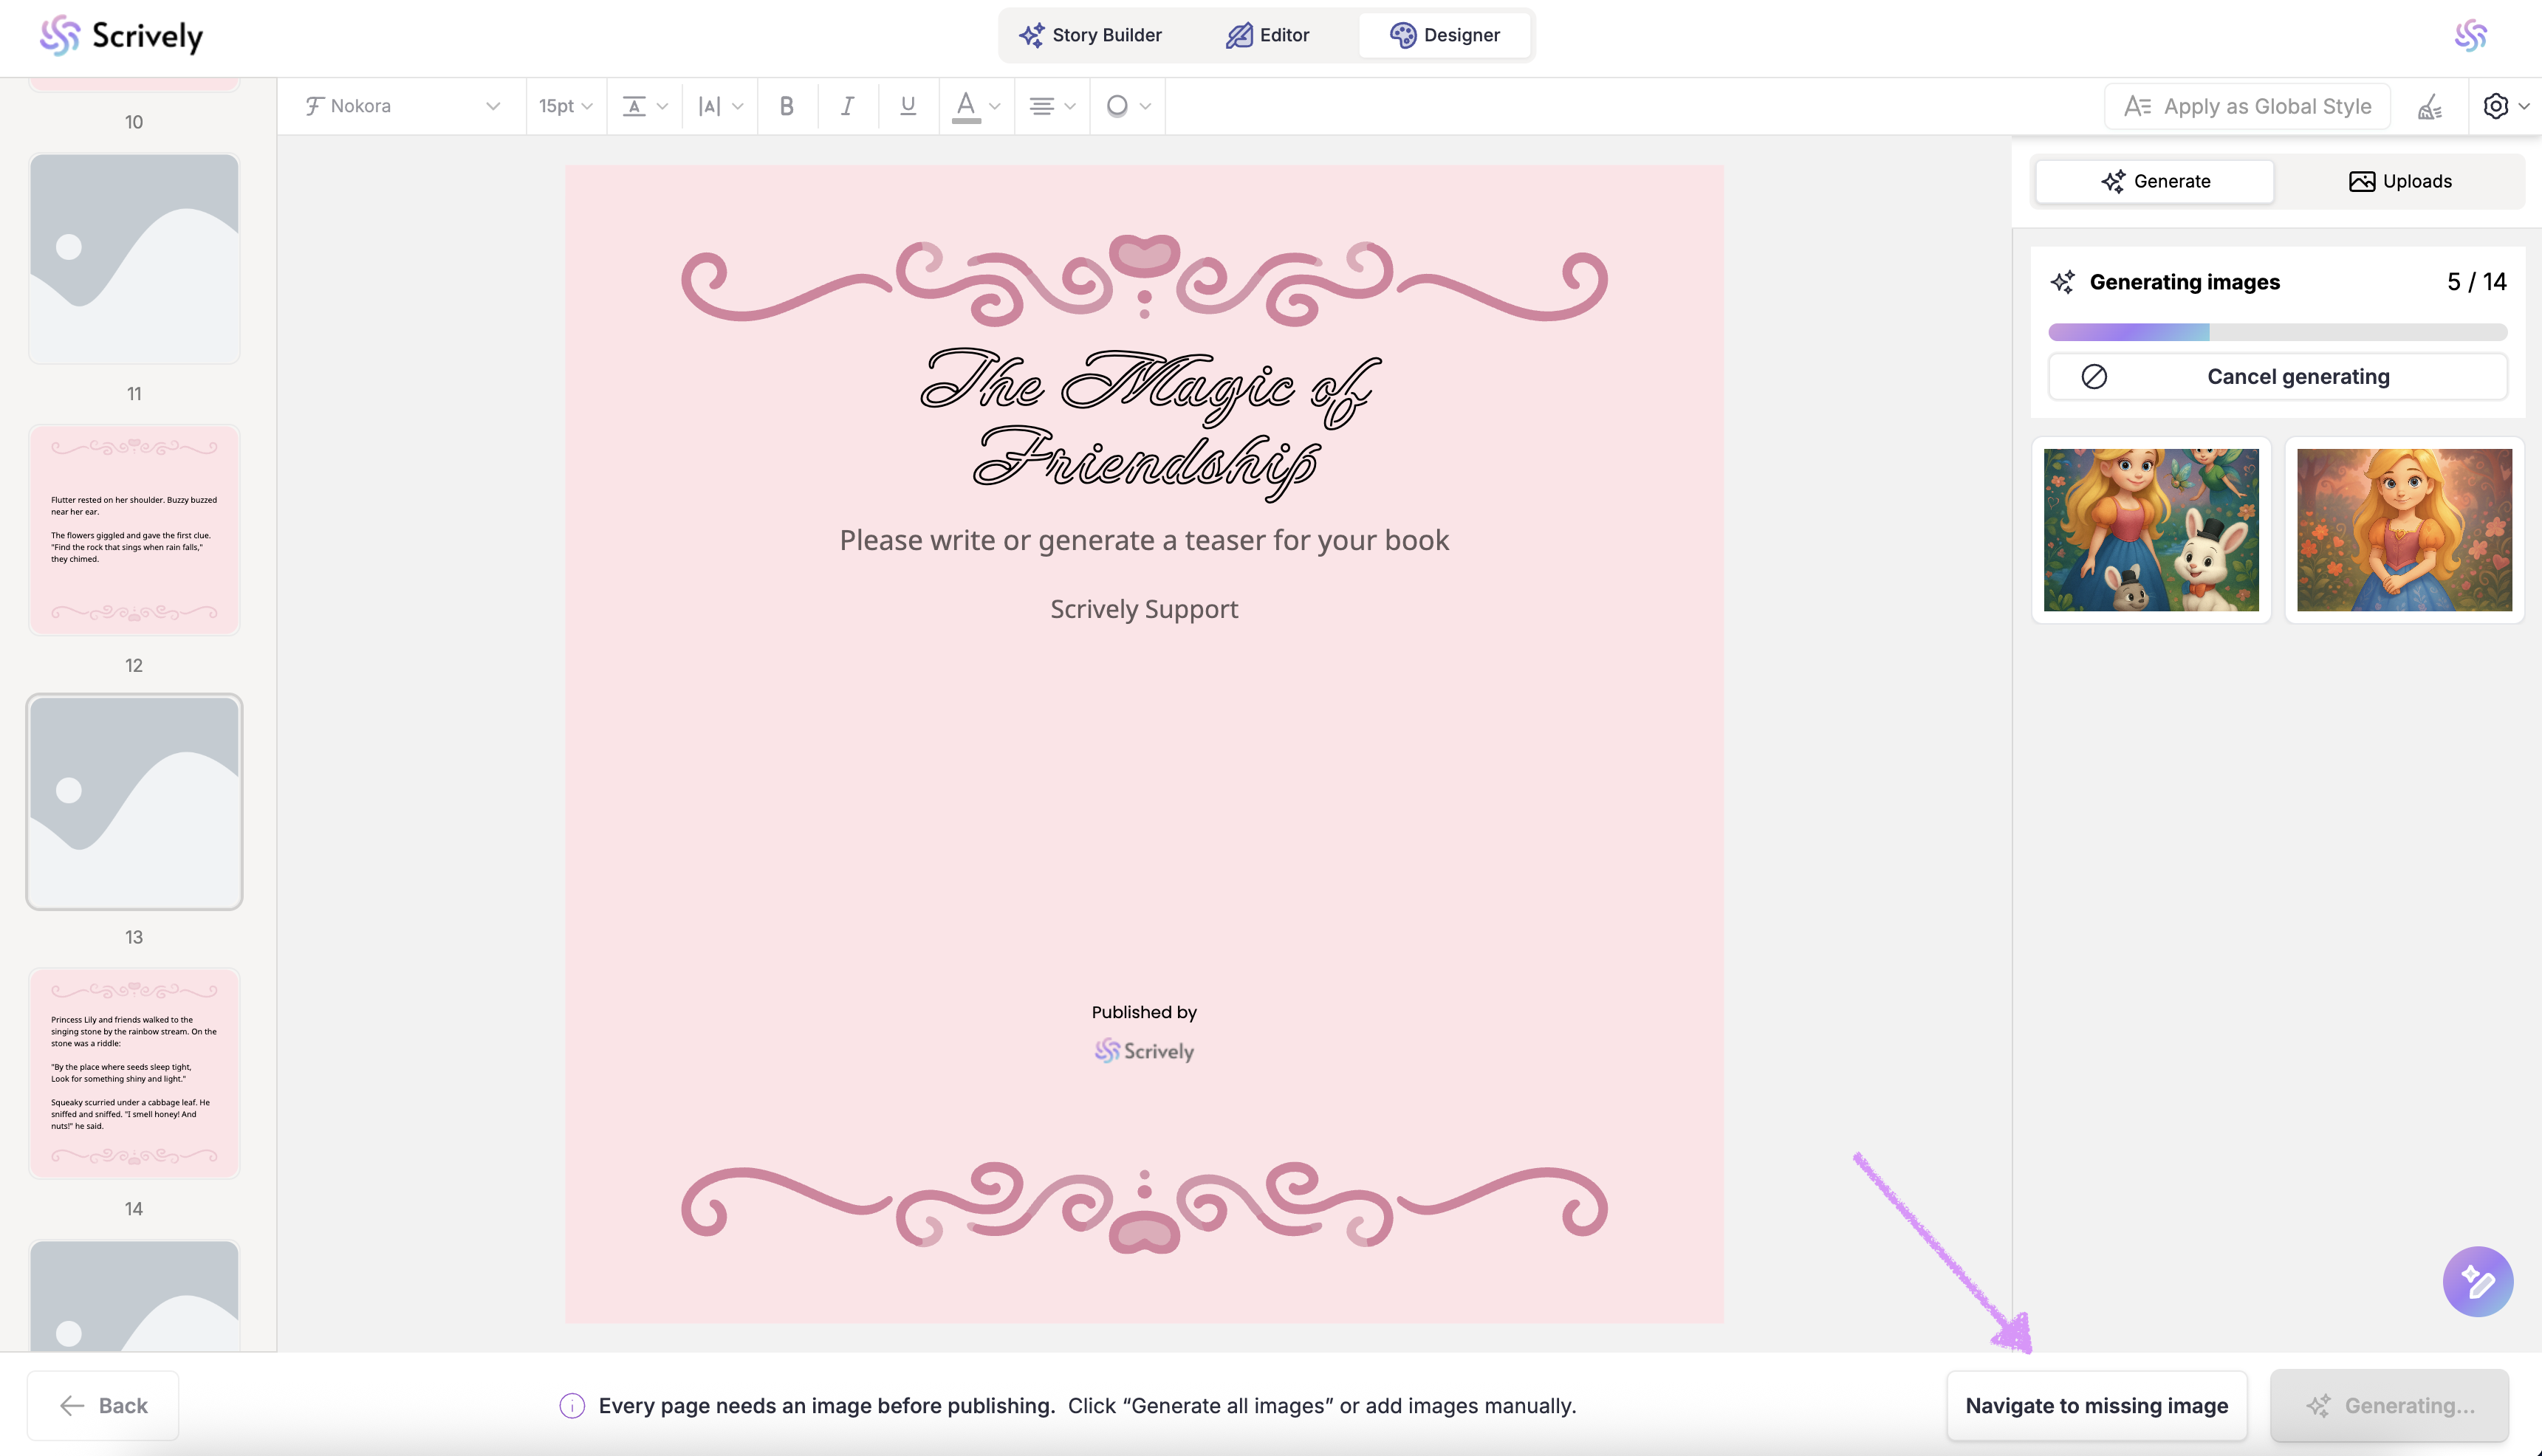This screenshot has width=2542, height=1456.
Task: Select the Uploads tab
Action: 2399,181
